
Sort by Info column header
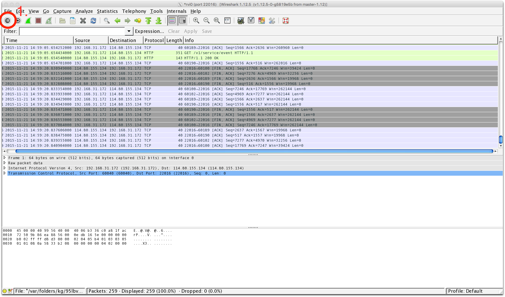340,40
